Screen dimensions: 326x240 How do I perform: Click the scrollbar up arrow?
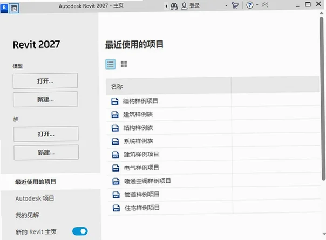coord(322,13)
